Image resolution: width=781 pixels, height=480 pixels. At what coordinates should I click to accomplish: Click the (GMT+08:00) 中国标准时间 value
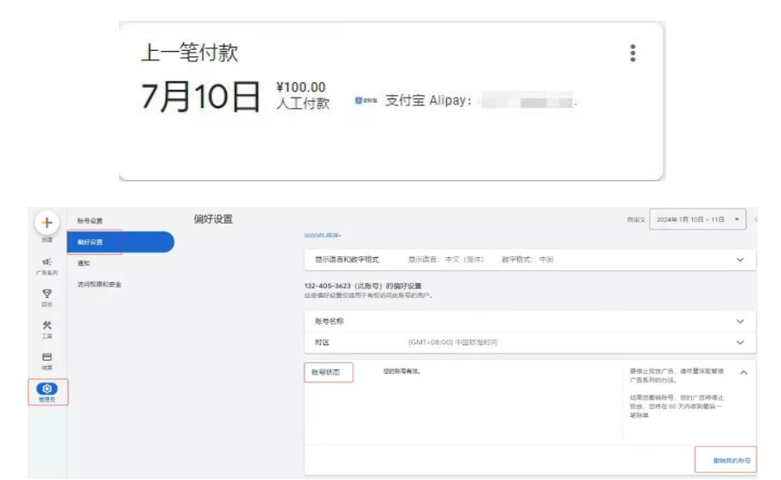point(452,343)
